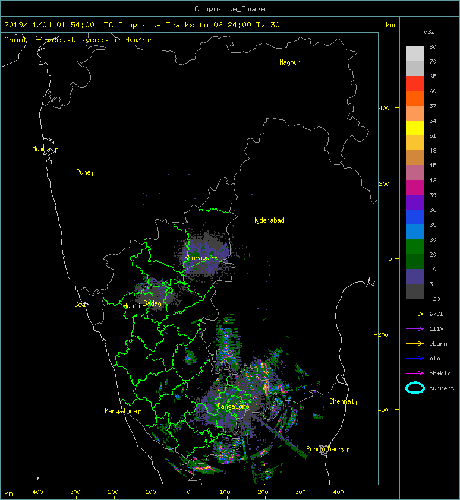460x500 pixels.
Task: Click the mauve swatch between 45 and 42
Action: (x=415, y=173)
